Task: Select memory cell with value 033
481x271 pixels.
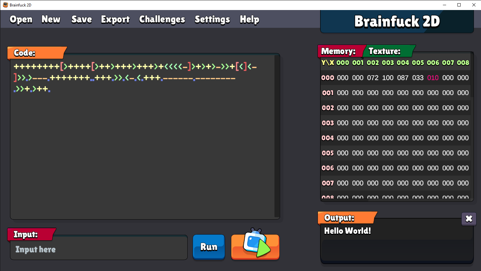Action: (x=418, y=78)
